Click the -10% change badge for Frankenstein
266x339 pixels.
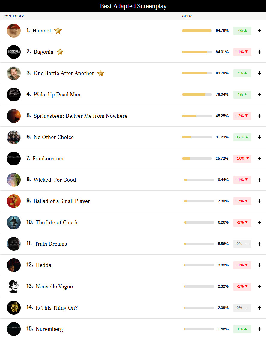pyautogui.click(x=242, y=159)
